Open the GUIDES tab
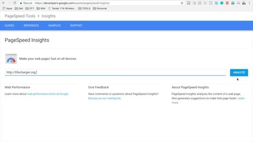This screenshot has width=253, height=142. tap(9, 25)
